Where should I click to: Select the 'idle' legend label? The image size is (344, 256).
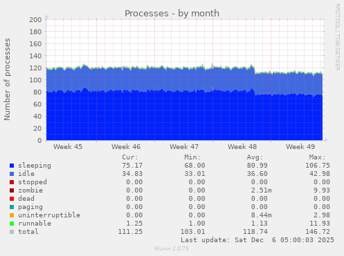[26, 174]
